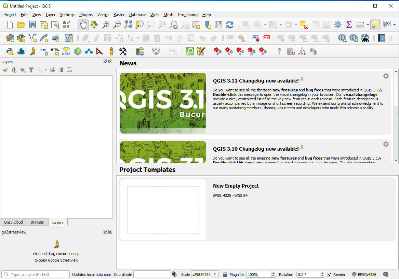Viewport: 399px width, 279px height.
Task: Click the go2streetview person icon in panel
Action: pos(56,244)
